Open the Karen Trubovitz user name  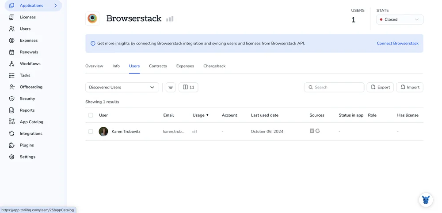pos(126,131)
